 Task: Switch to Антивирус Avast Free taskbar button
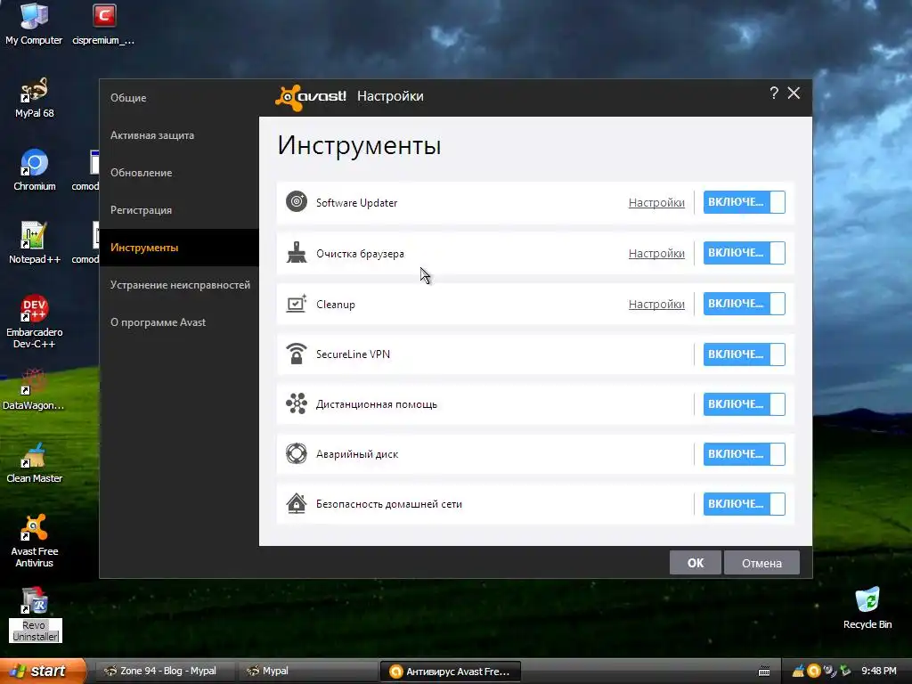tap(450, 672)
